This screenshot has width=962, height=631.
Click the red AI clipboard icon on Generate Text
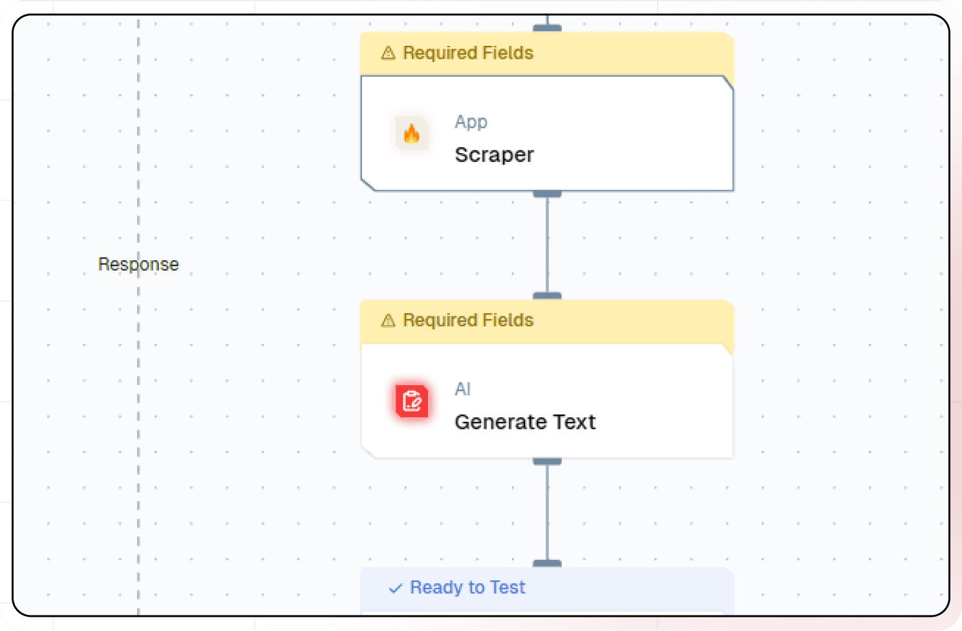412,400
